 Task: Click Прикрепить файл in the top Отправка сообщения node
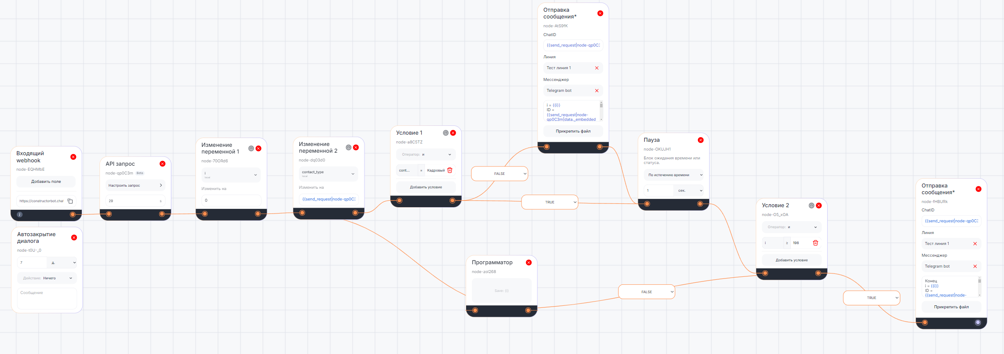click(573, 131)
